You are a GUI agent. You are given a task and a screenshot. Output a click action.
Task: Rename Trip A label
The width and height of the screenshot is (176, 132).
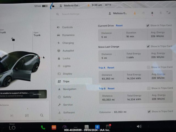[x=102, y=68]
